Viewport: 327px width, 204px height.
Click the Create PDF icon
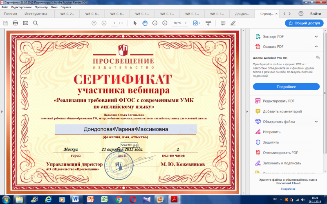(258, 47)
